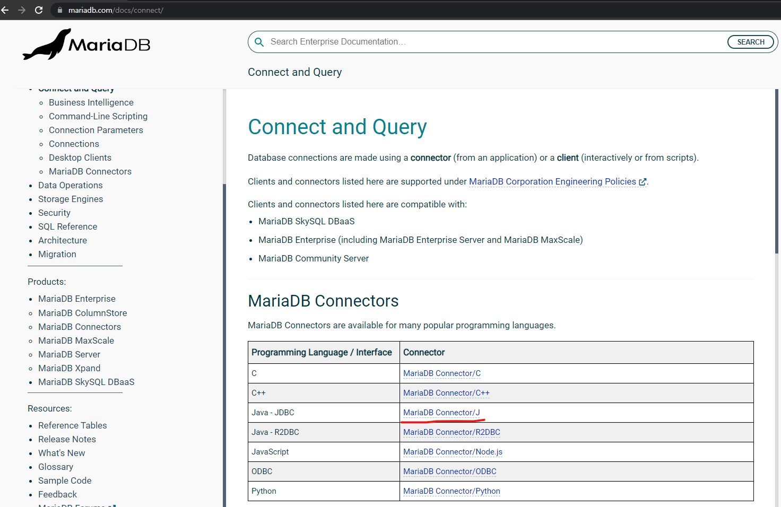Click the large Connect and Query heading
The width and height of the screenshot is (781, 507).
[337, 127]
